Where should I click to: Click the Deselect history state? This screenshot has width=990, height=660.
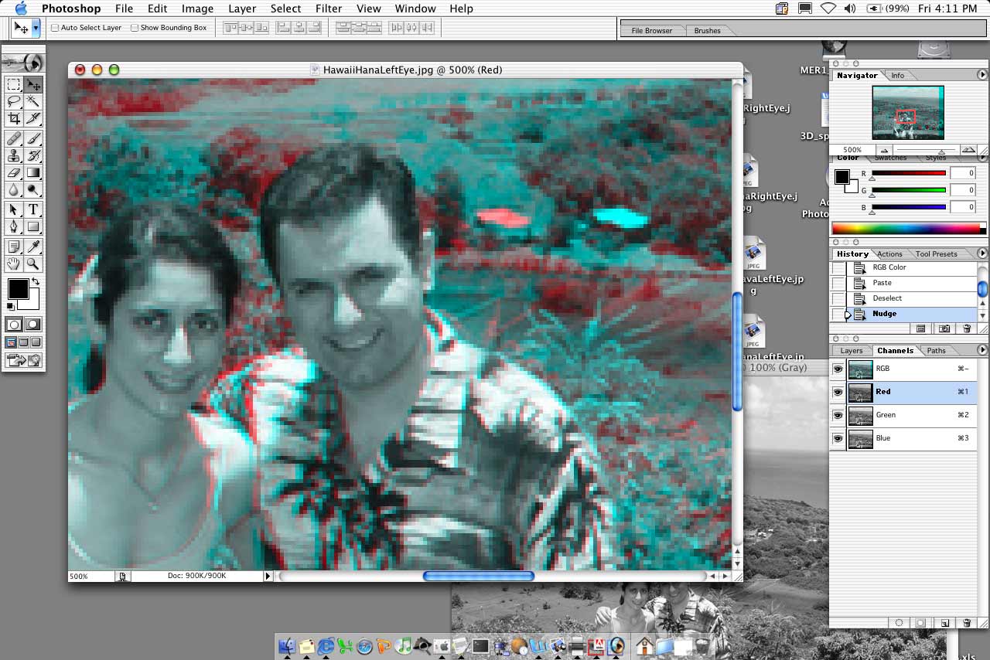pos(887,298)
